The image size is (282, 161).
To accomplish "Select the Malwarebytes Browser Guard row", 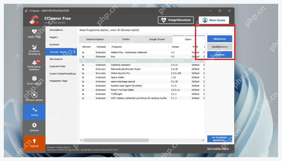I will click(x=142, y=69).
